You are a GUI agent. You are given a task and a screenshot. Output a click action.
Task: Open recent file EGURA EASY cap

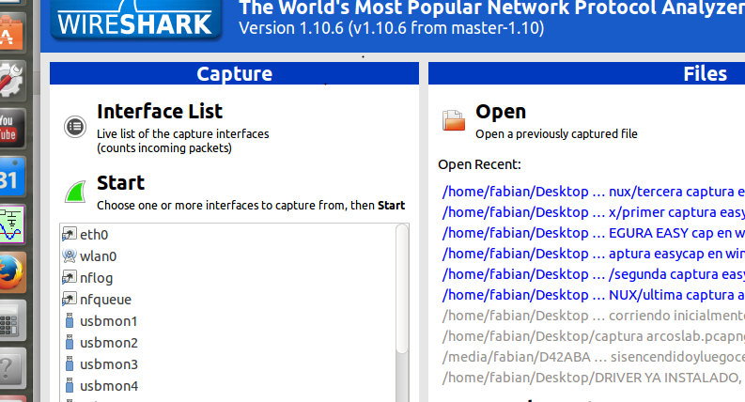[594, 233]
